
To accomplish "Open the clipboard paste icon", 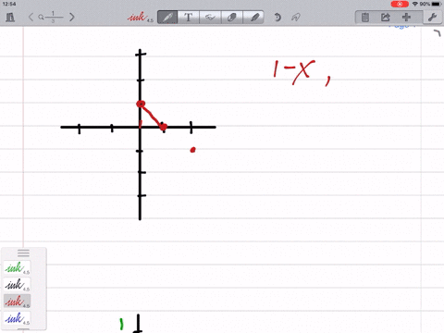I will (x=365, y=17).
